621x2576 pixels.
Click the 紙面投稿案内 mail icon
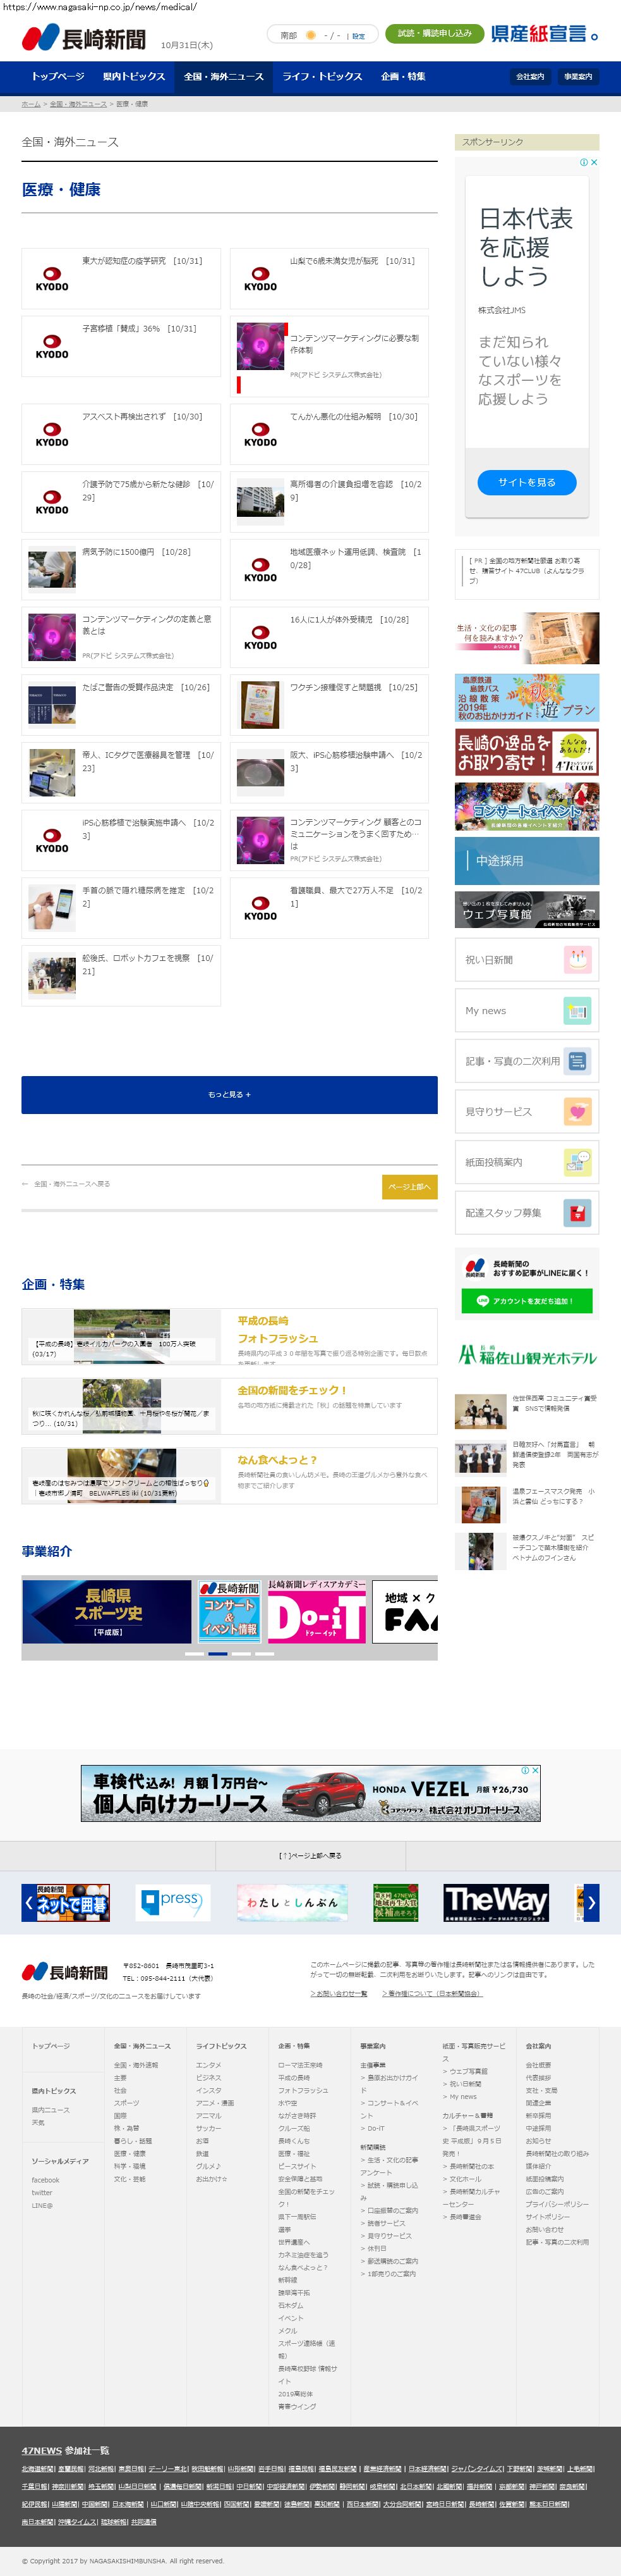(578, 1162)
